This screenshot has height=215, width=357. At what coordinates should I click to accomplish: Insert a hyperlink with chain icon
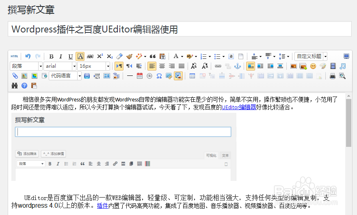pos(218,66)
